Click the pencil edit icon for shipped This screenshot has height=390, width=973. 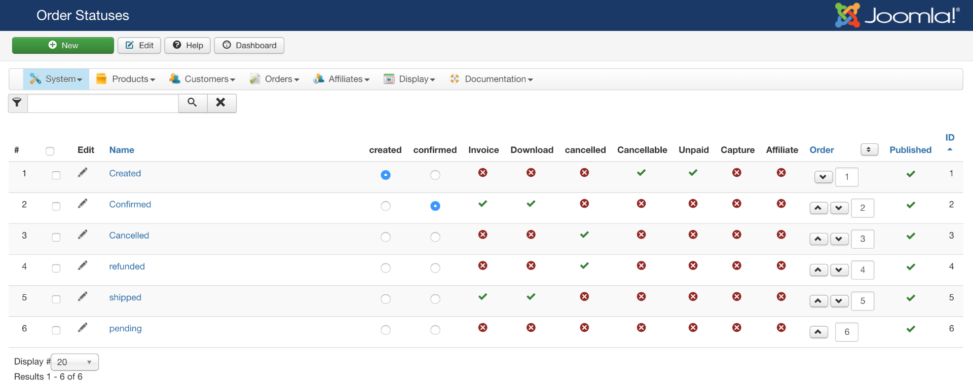click(x=83, y=297)
